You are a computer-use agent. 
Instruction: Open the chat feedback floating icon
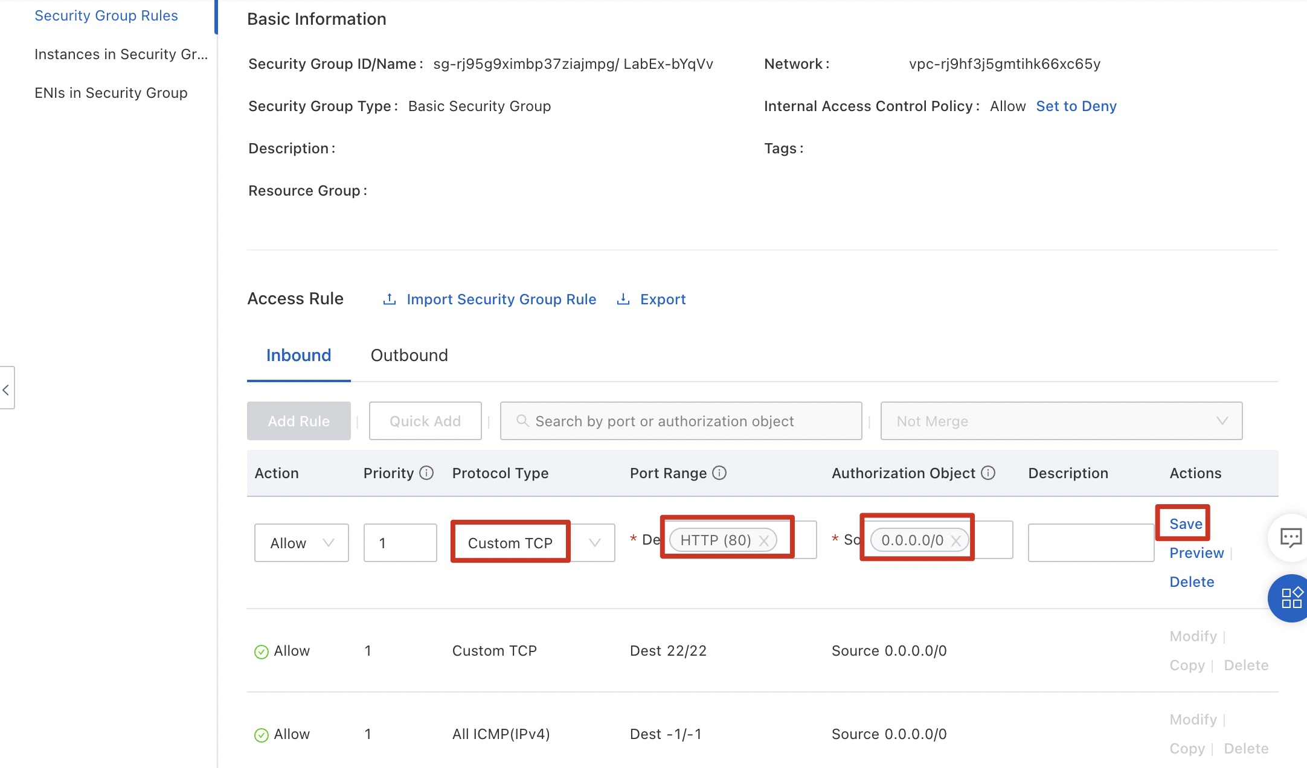pyautogui.click(x=1290, y=537)
